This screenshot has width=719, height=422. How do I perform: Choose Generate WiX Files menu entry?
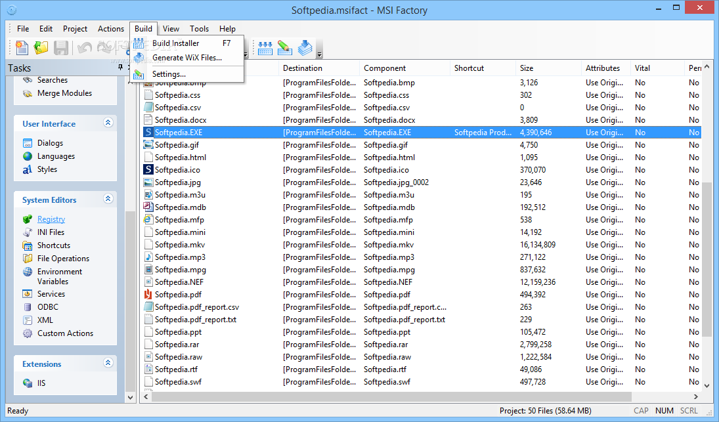(187, 58)
